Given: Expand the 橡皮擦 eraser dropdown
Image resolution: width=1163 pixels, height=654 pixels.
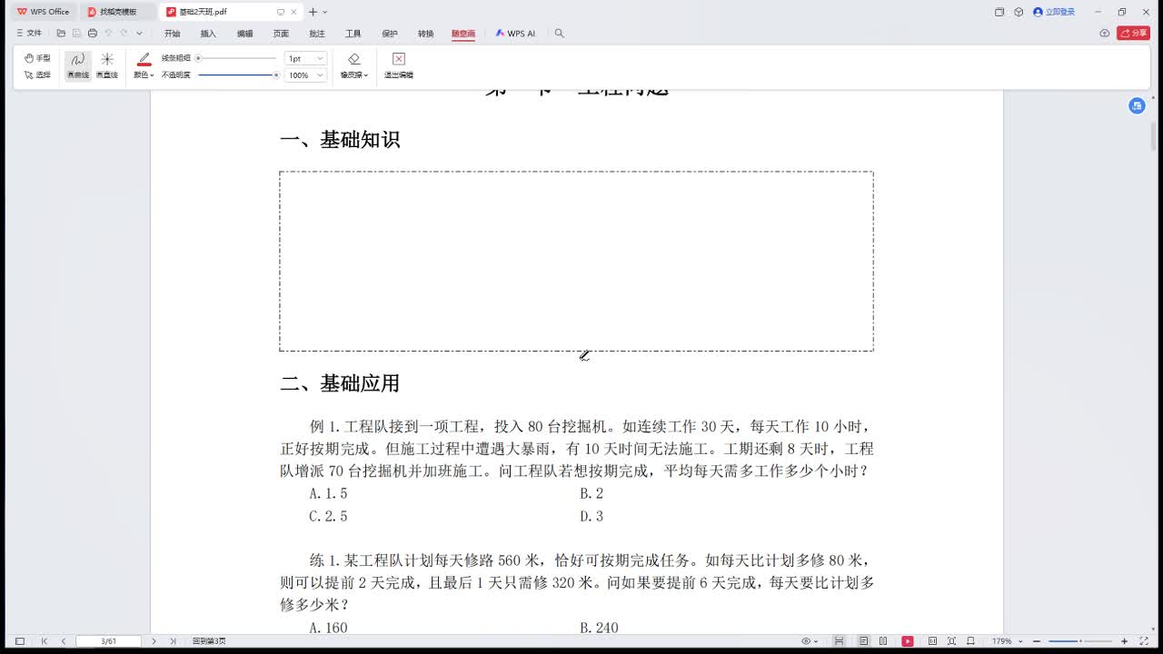Looking at the screenshot, I should point(354,75).
